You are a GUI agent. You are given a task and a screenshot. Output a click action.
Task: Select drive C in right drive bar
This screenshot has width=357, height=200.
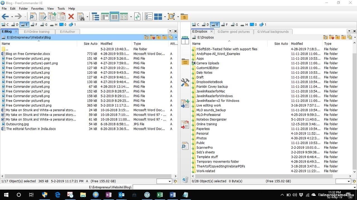tap(196, 24)
